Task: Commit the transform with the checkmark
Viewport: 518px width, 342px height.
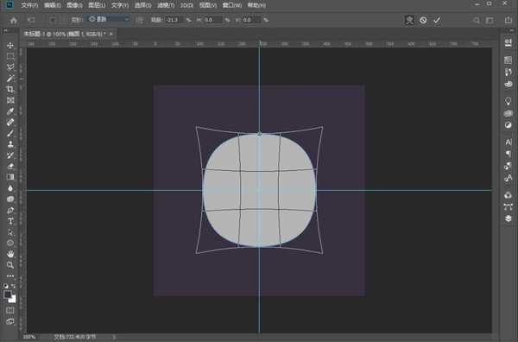Action: (x=437, y=20)
